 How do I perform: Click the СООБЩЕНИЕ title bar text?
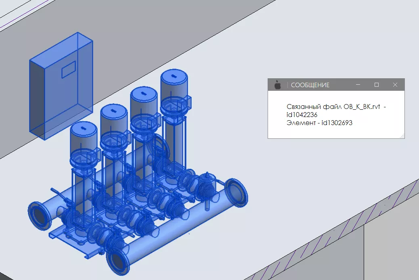pyautogui.click(x=310, y=85)
